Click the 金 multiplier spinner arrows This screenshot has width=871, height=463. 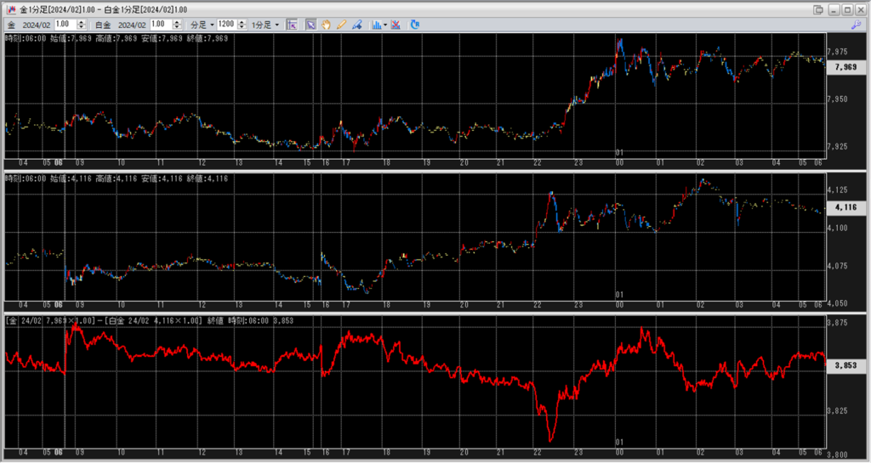[82, 25]
